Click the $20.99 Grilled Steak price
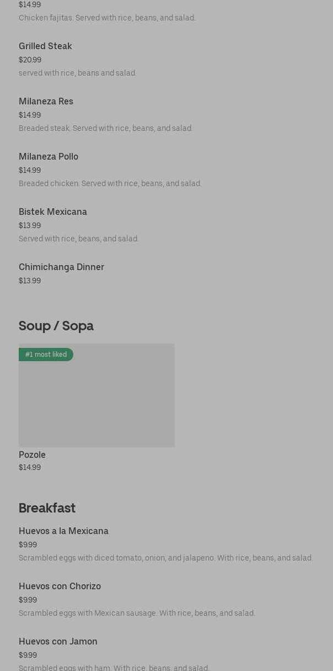 tap(30, 60)
